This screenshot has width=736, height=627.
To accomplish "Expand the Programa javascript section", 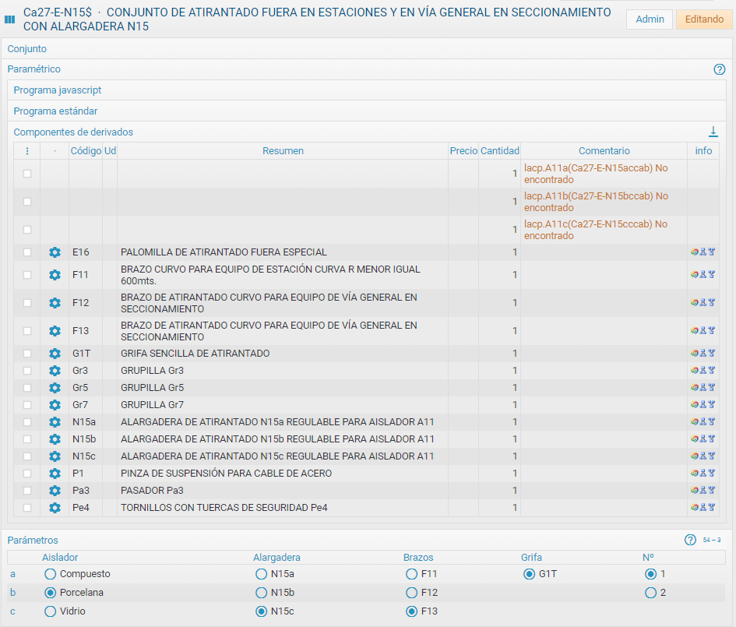I will 58,90.
